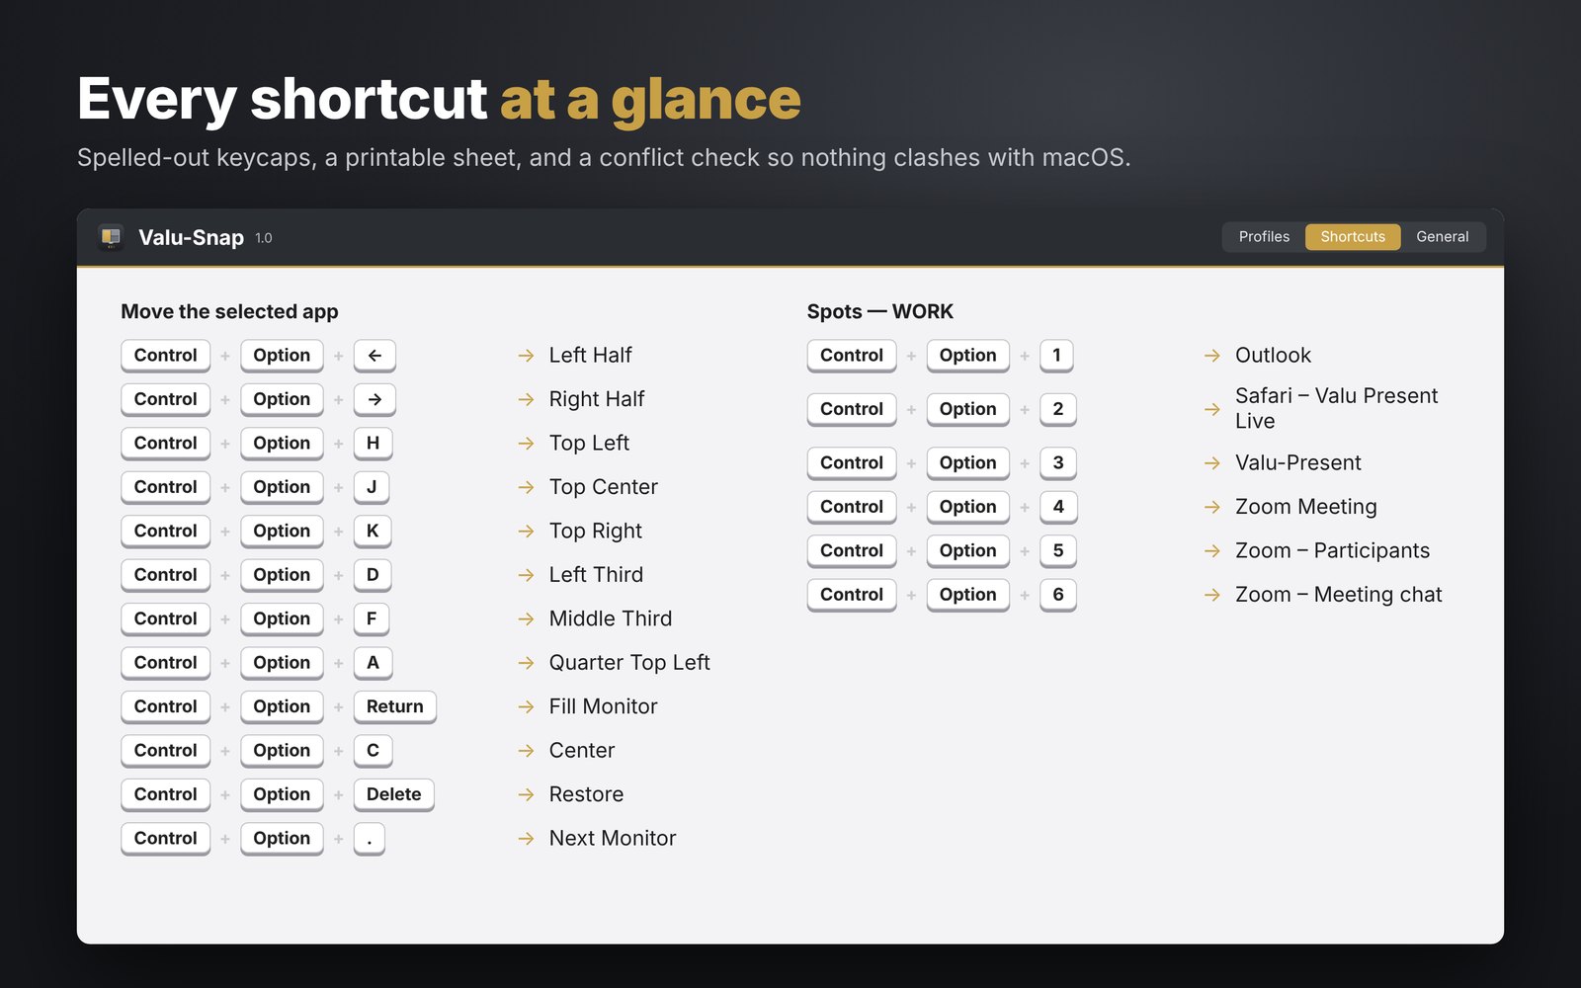Click the Fill Monitor action label

(x=603, y=706)
